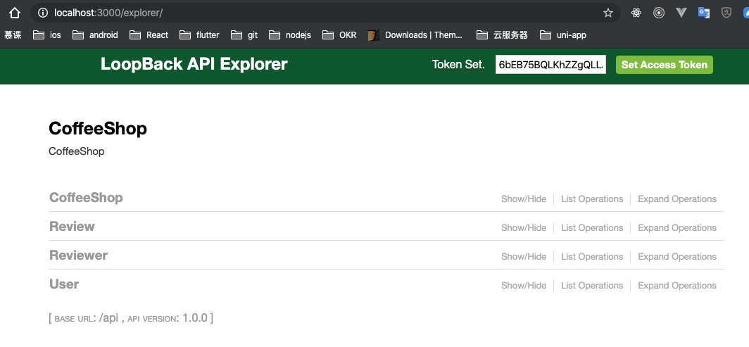Screen dimensions: 749x347
Task: Click the large CoffeeShop page title
Action: click(x=98, y=128)
